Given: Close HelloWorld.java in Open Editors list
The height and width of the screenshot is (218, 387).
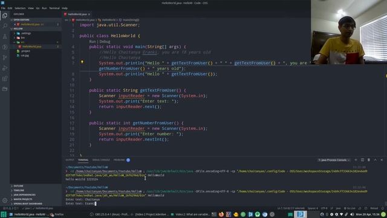Looking at the screenshot, I should [15, 24].
